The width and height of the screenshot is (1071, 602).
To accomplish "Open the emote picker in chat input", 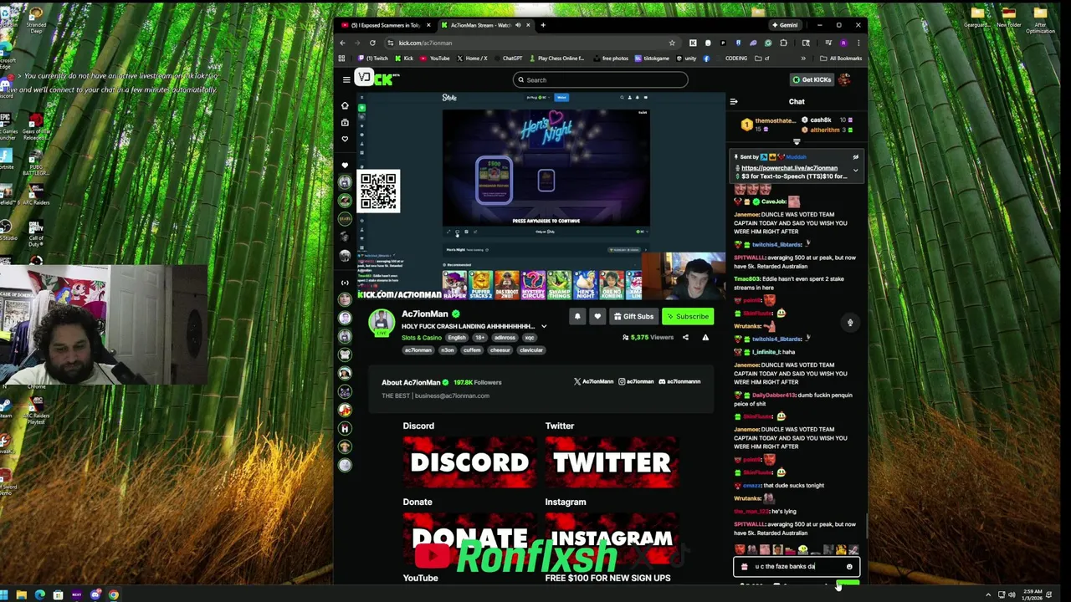I will pyautogui.click(x=849, y=567).
